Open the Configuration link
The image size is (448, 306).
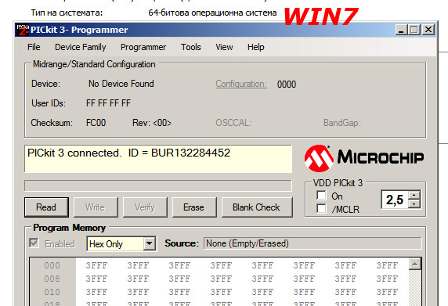pos(241,84)
